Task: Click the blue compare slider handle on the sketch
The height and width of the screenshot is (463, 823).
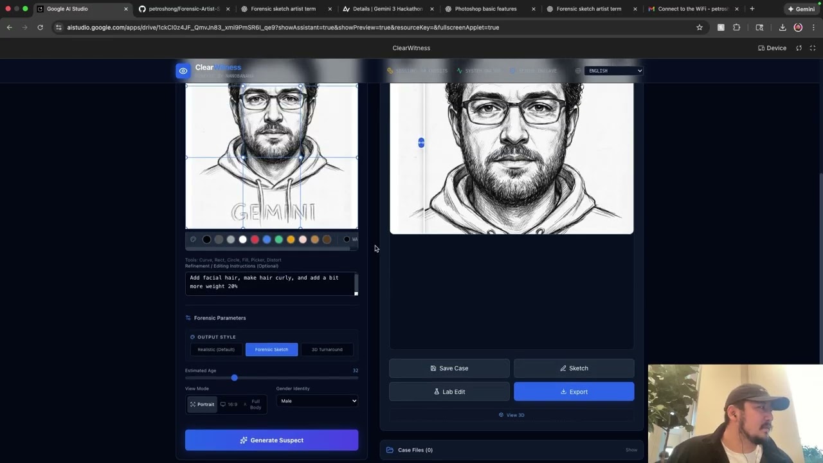Action: click(421, 143)
